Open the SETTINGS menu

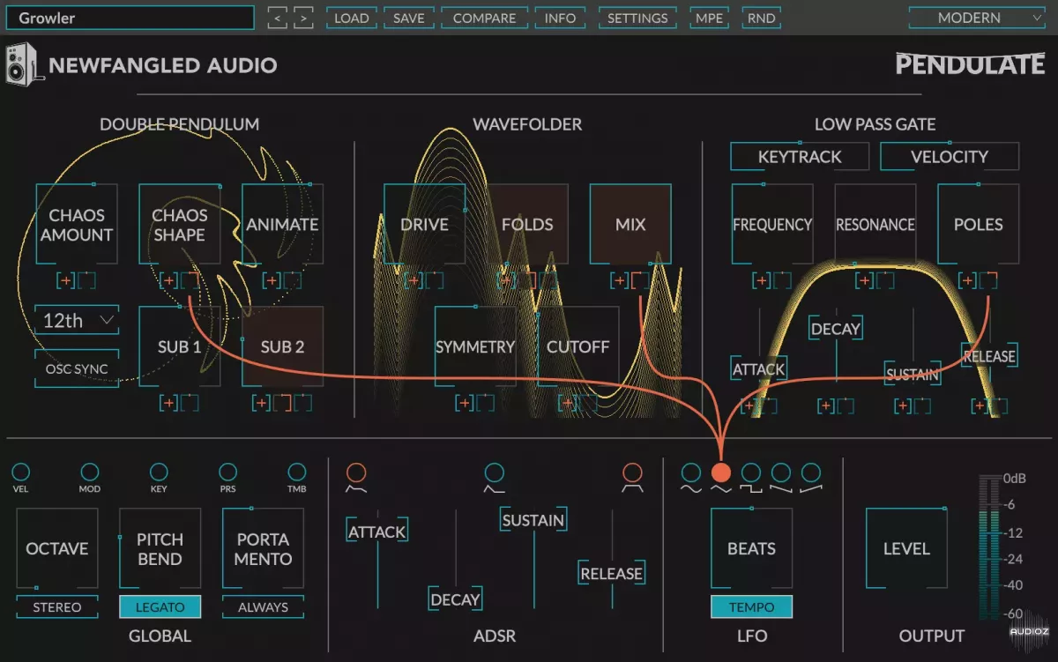coord(637,18)
